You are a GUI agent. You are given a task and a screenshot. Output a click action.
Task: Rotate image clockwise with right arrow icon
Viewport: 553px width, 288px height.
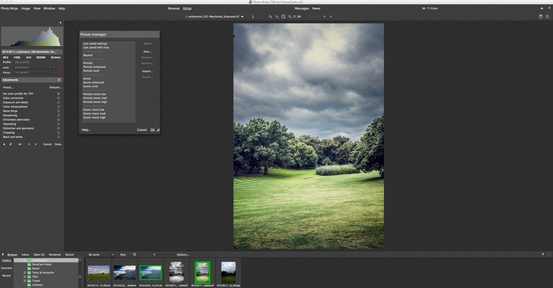(x=331, y=17)
